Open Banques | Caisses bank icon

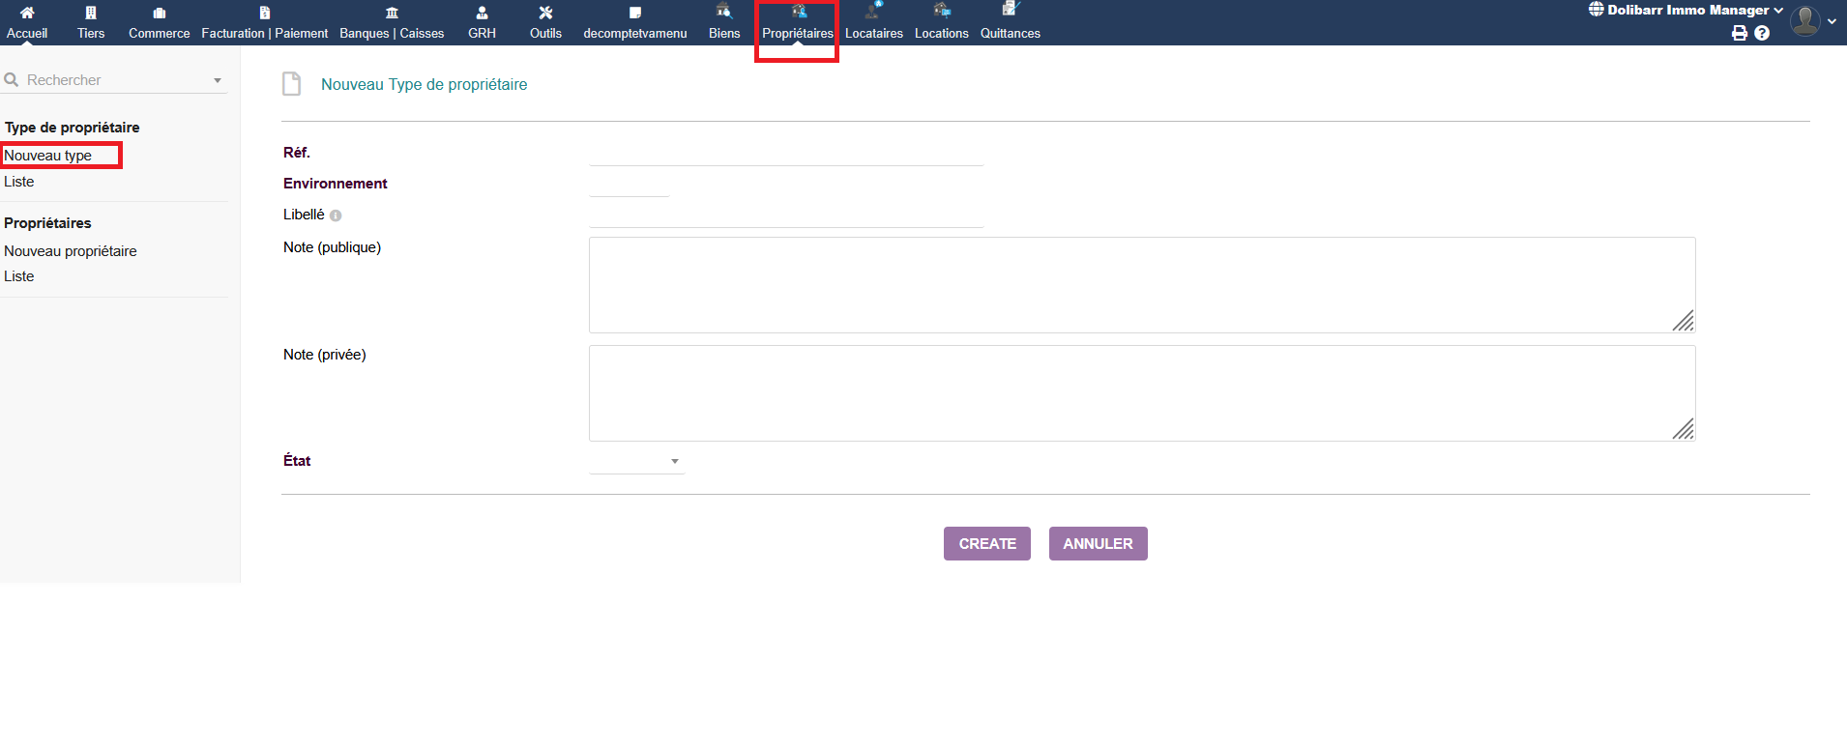point(392,13)
